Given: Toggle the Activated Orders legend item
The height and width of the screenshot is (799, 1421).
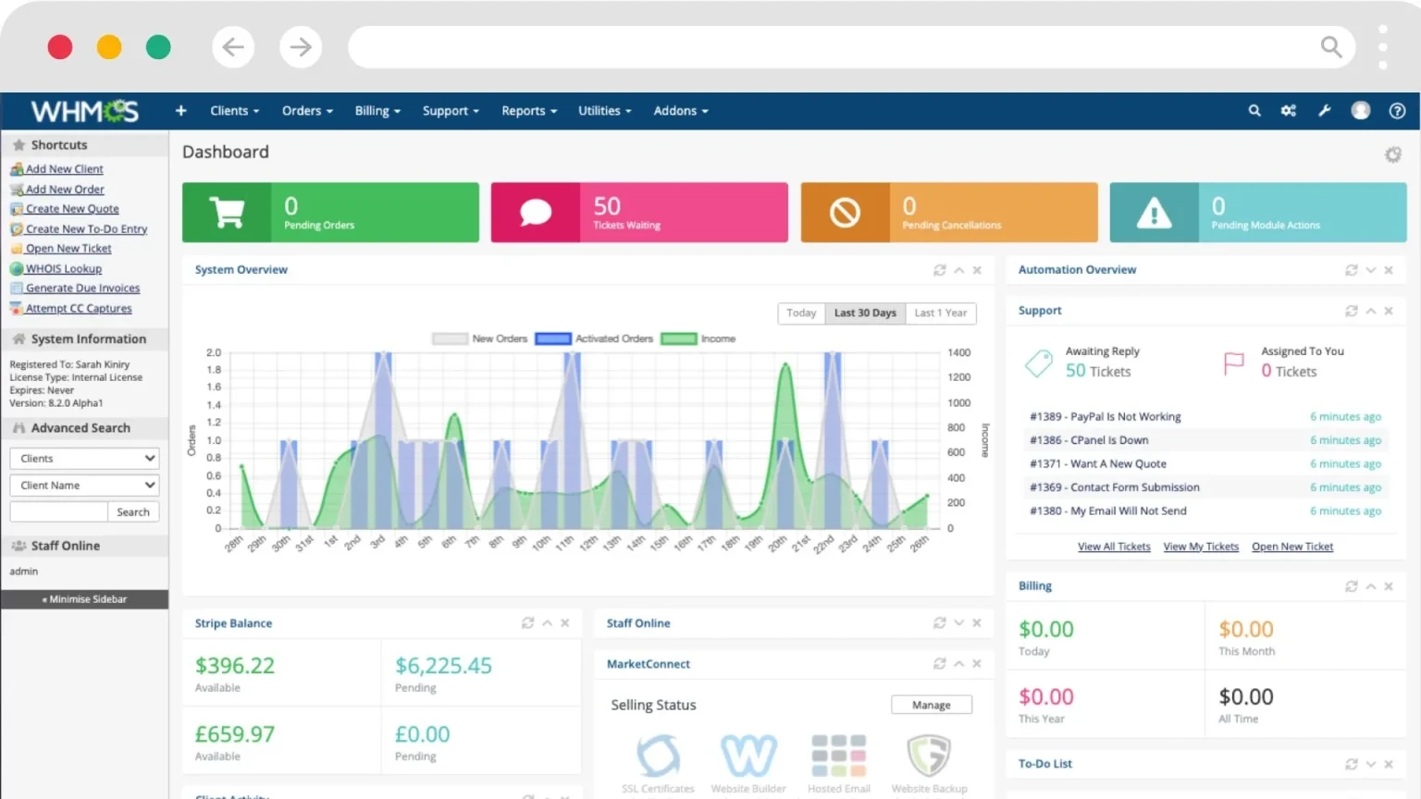Looking at the screenshot, I should click(594, 338).
